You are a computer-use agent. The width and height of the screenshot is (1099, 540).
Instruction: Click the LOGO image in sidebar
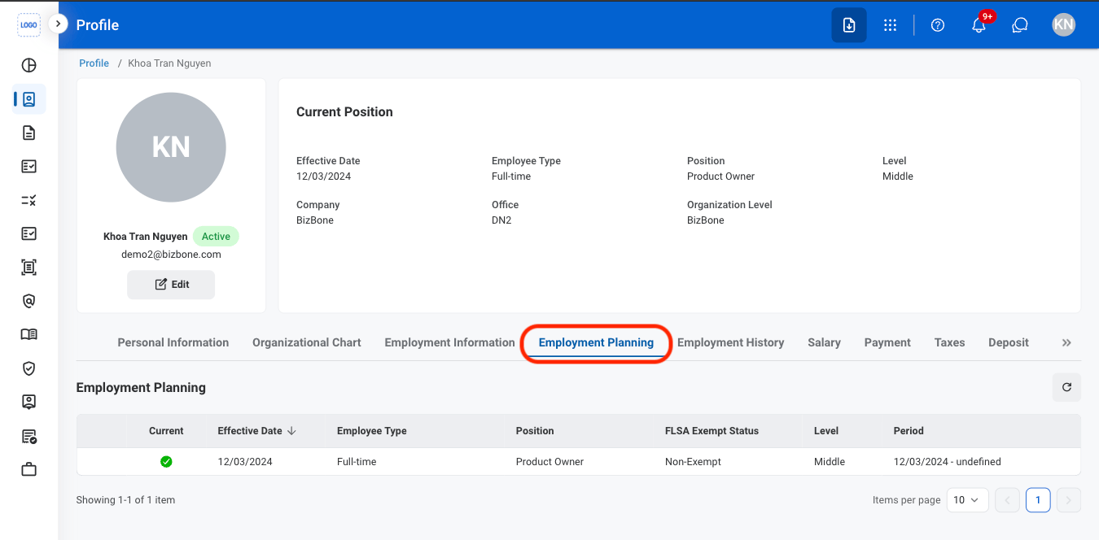(x=29, y=24)
